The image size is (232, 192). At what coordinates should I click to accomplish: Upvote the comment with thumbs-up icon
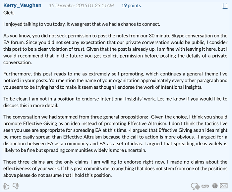7,186
